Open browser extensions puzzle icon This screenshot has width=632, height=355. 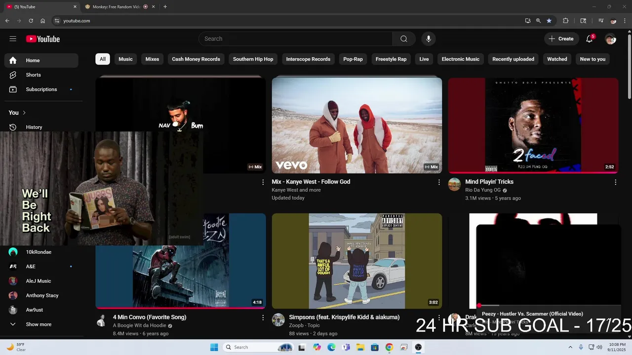coord(566,21)
